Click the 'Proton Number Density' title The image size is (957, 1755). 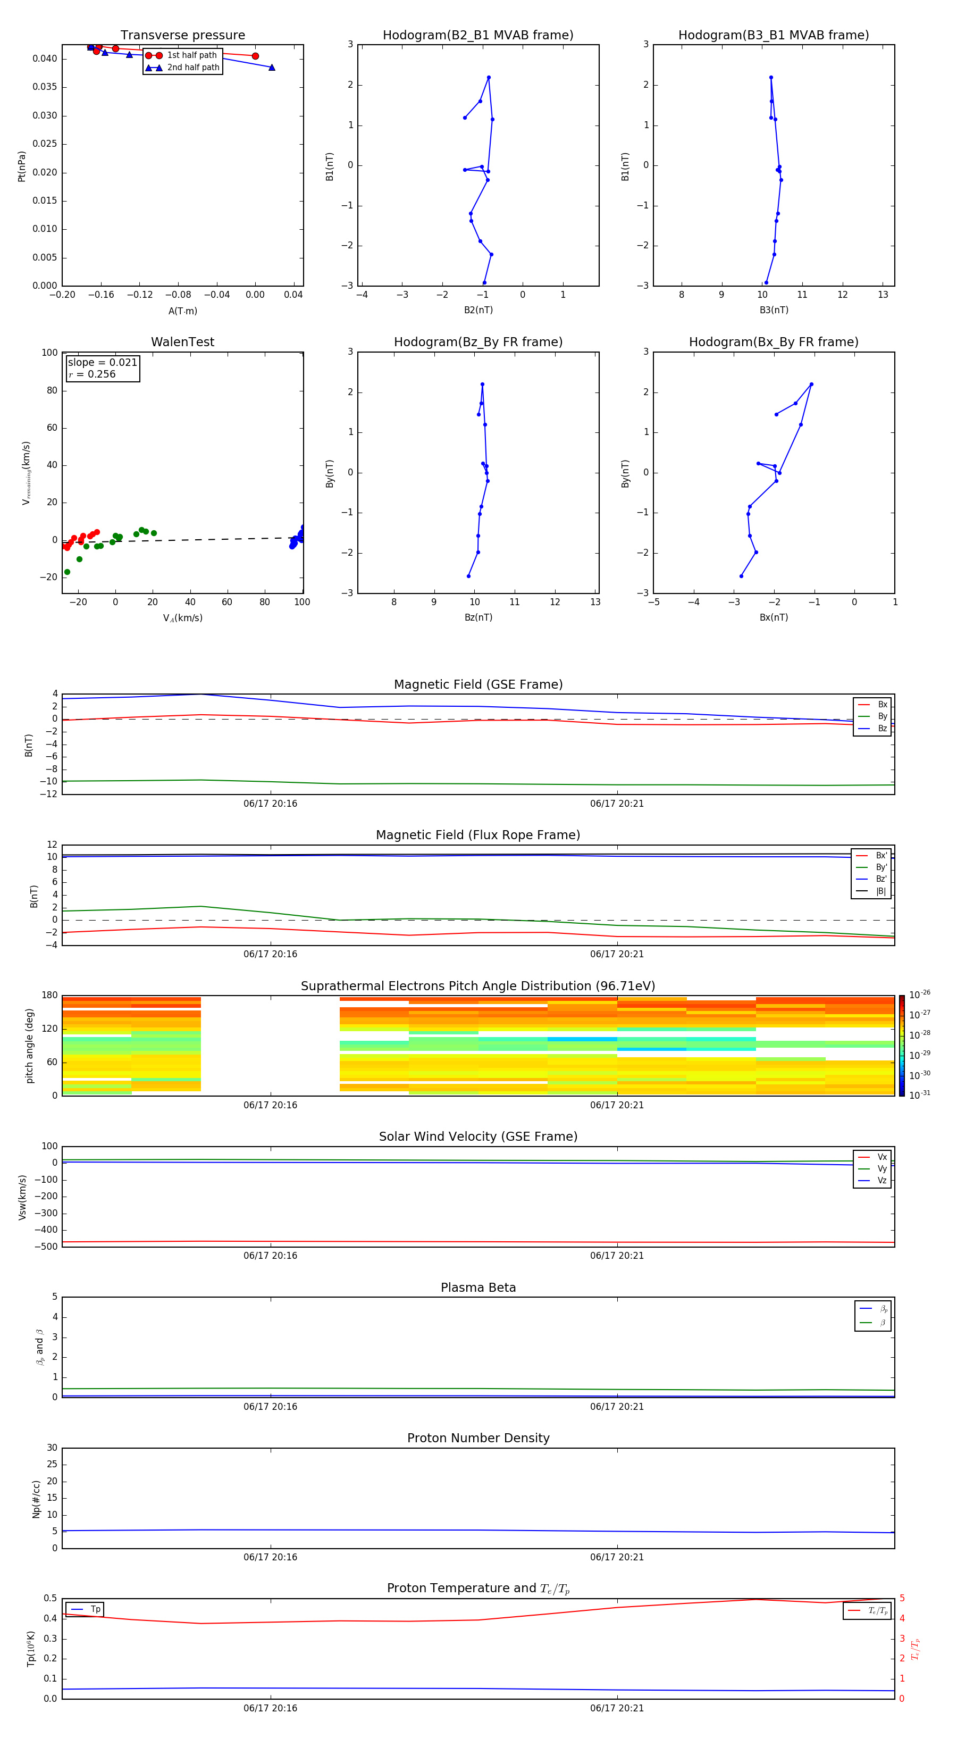click(478, 1438)
